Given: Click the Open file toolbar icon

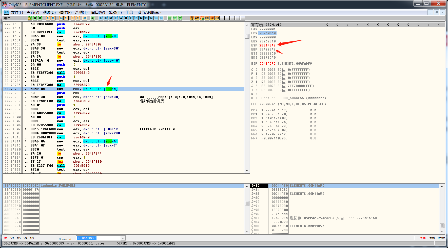Looking at the screenshot, I should 30,18.
